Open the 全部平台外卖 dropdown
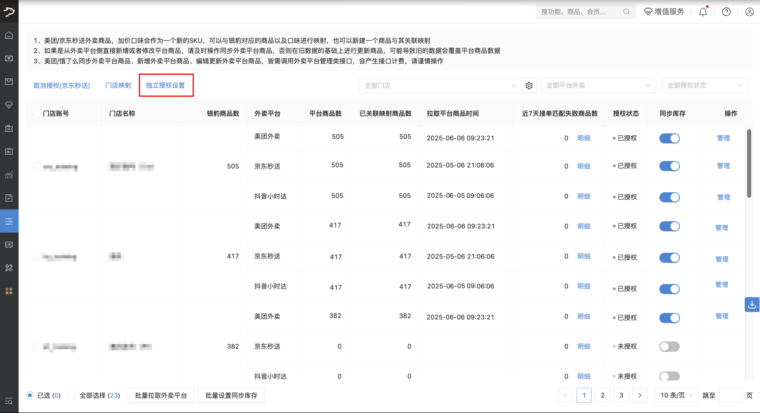Viewport: 760px width, 413px height. (x=598, y=86)
